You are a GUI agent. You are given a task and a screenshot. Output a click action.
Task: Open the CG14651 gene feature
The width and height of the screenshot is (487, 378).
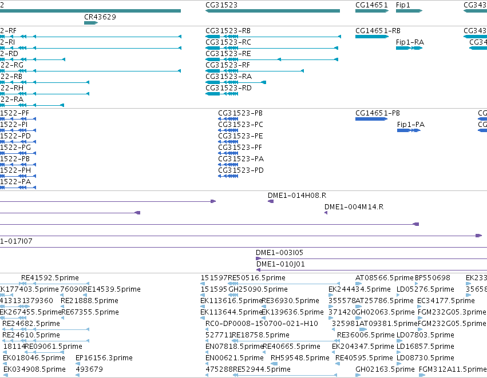tap(372, 11)
